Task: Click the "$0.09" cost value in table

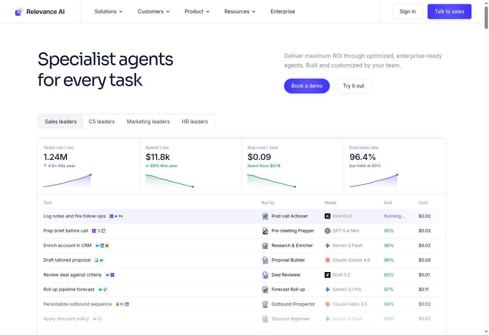Action: tap(424, 260)
